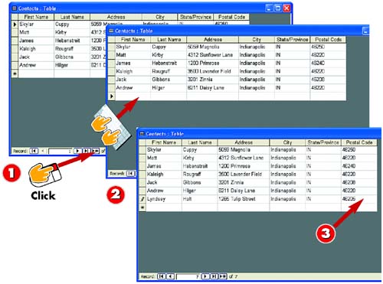Select City column header in the front window
The height and width of the screenshot is (284, 383).
287,142
